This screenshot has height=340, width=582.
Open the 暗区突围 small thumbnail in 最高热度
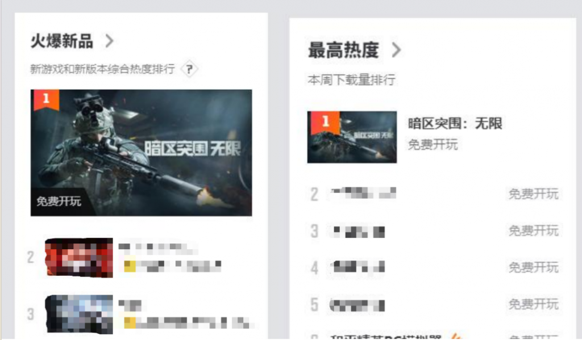[352, 137]
